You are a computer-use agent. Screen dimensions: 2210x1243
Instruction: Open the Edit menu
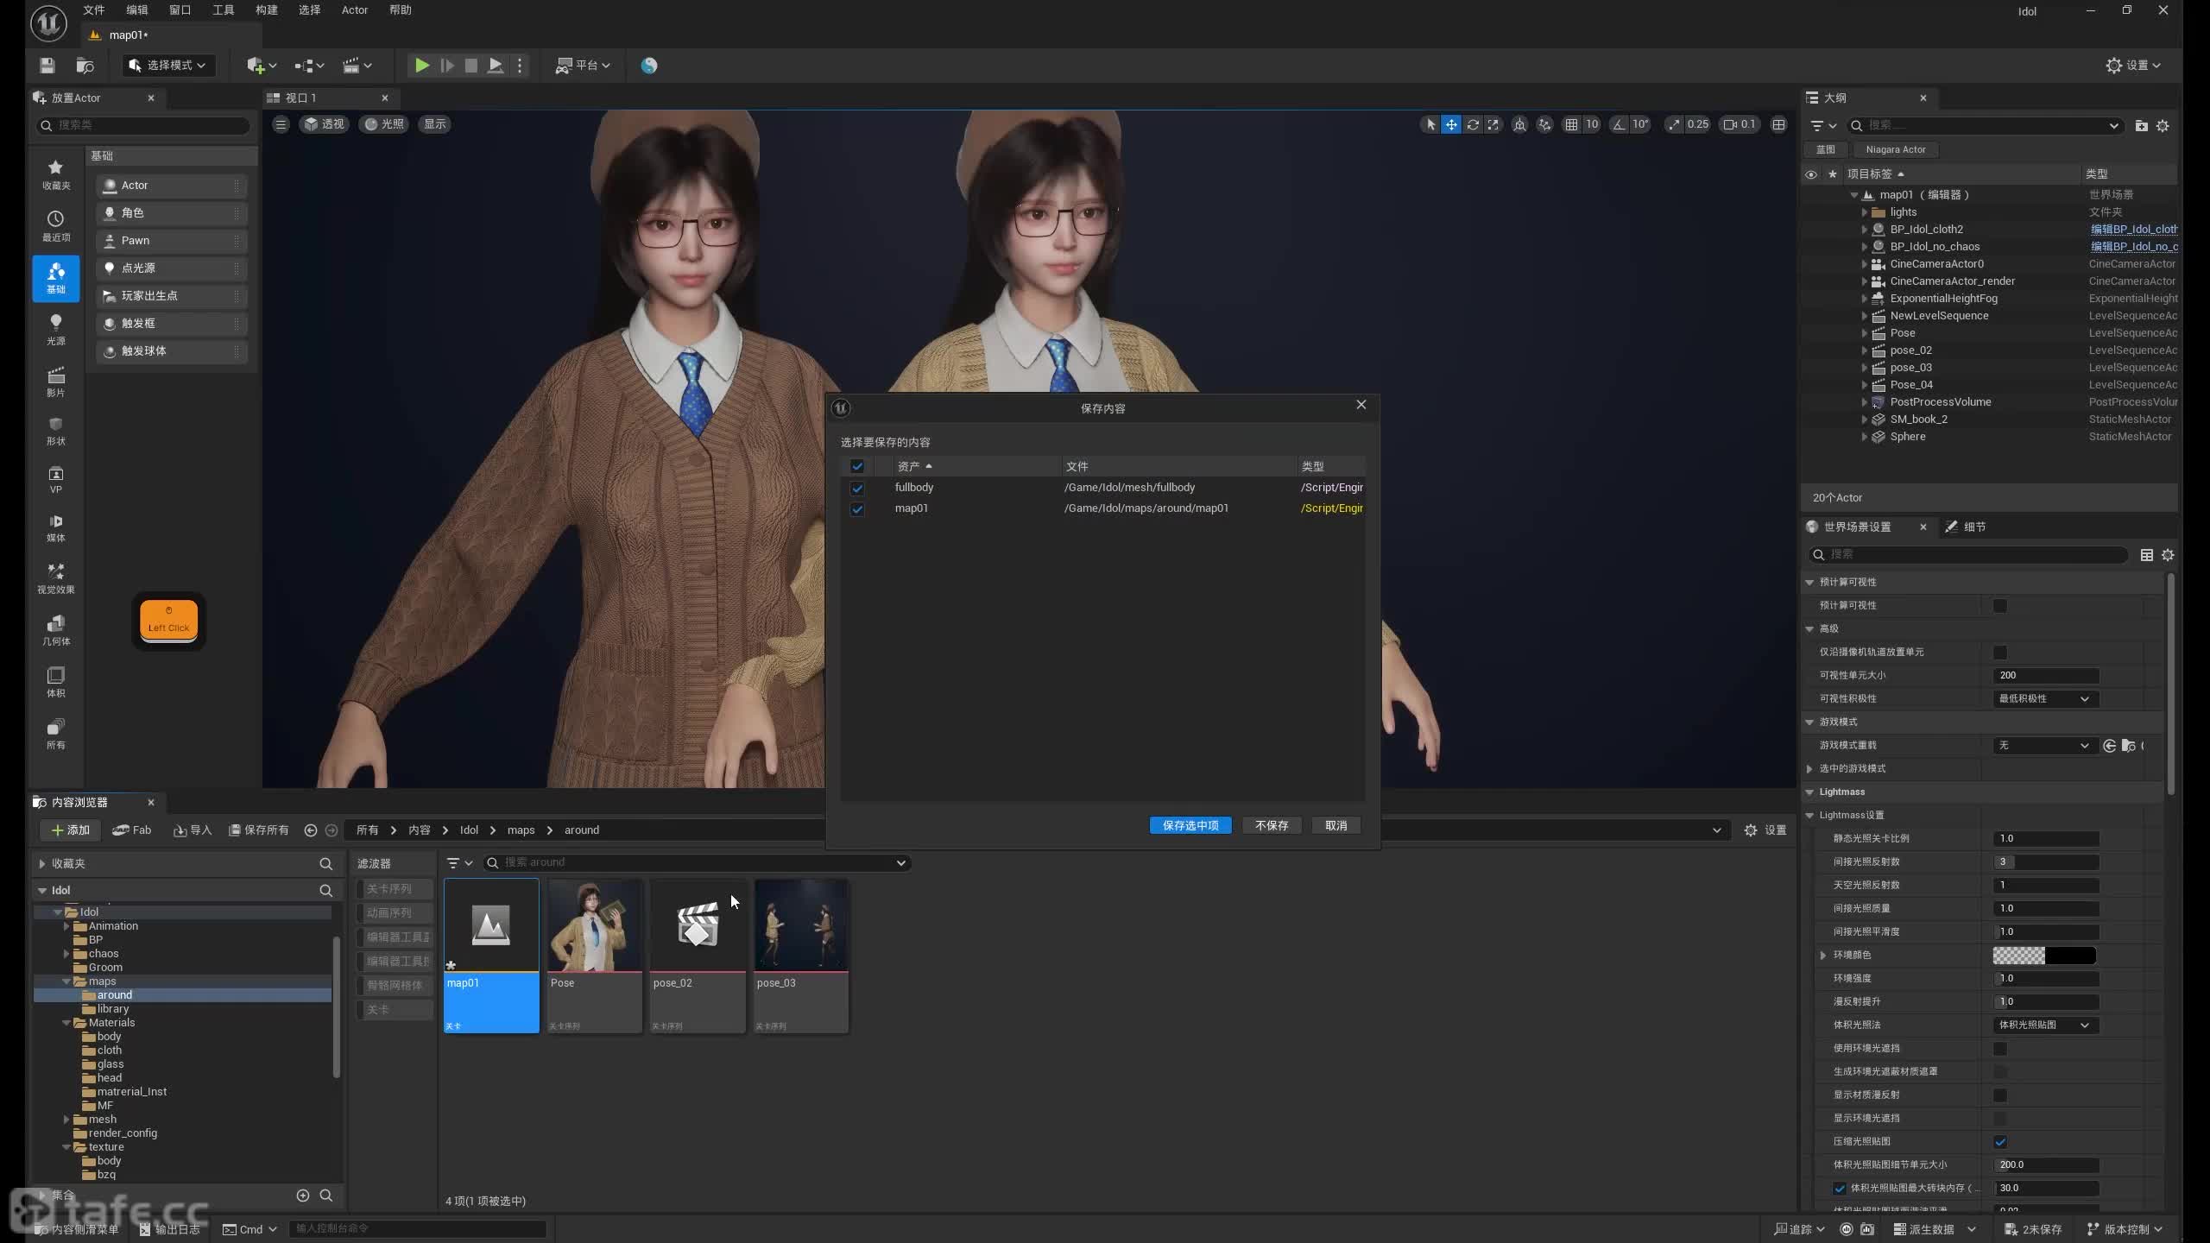click(x=137, y=10)
